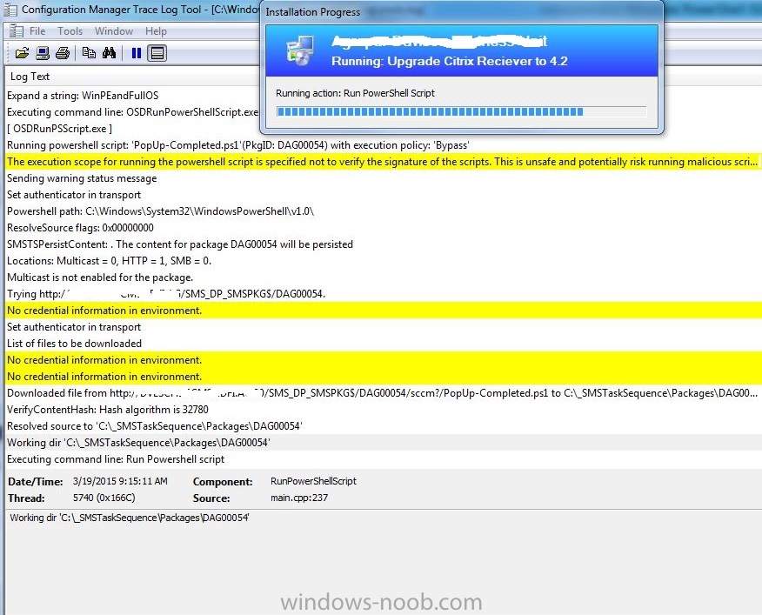Screen dimensions: 762x615
Task: Click the Copy to clipboard toolbar icon
Action: pos(89,53)
